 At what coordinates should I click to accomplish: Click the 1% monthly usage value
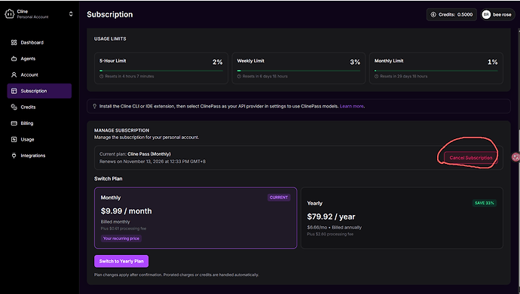tap(492, 62)
